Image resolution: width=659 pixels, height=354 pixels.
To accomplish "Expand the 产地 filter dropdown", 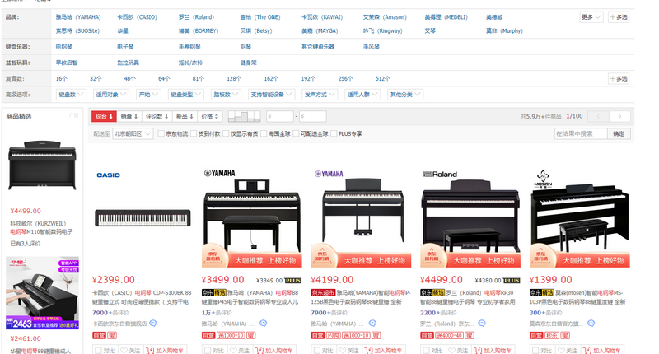I will coord(148,95).
